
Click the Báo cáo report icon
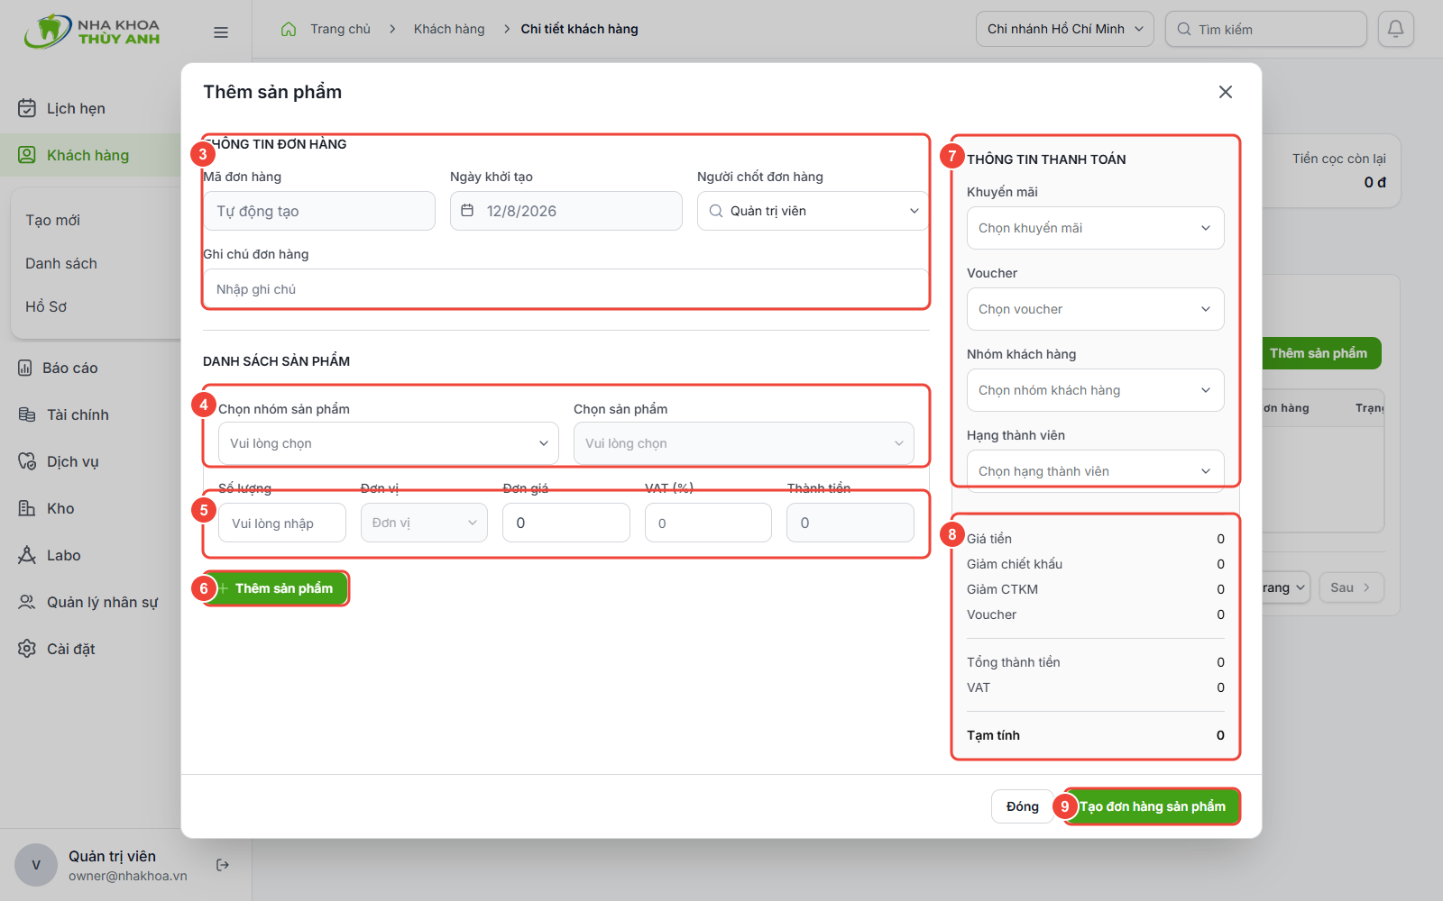pyautogui.click(x=25, y=368)
